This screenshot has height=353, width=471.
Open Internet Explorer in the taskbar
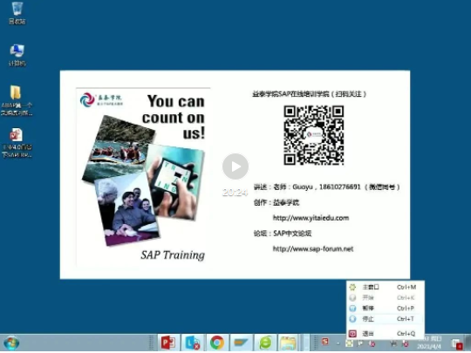(265, 343)
